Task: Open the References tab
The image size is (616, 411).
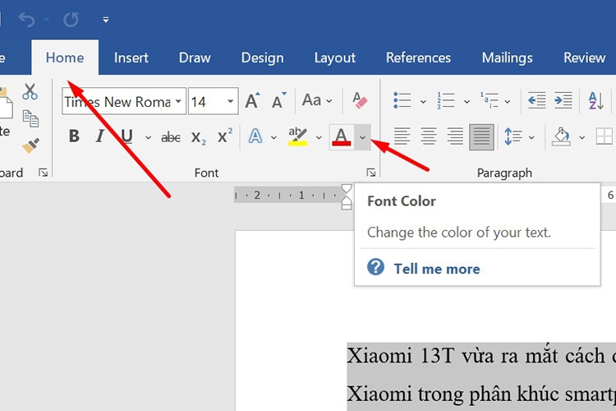Action: (x=418, y=58)
